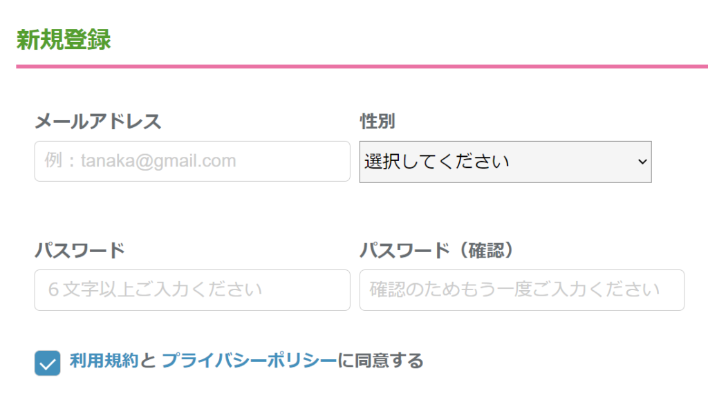Click the chevron arrow on 選択してください
Image resolution: width=708 pixels, height=400 pixels.
[642, 162]
